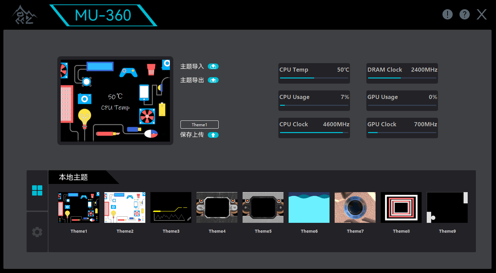Click the local themes tab header
This screenshot has width=496, height=273.
coord(74,177)
